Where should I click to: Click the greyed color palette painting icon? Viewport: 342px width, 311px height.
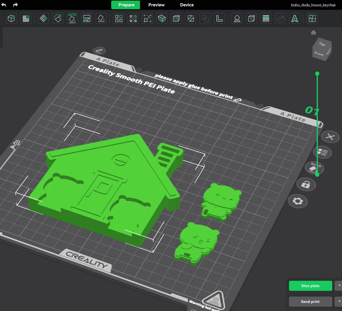(280, 18)
